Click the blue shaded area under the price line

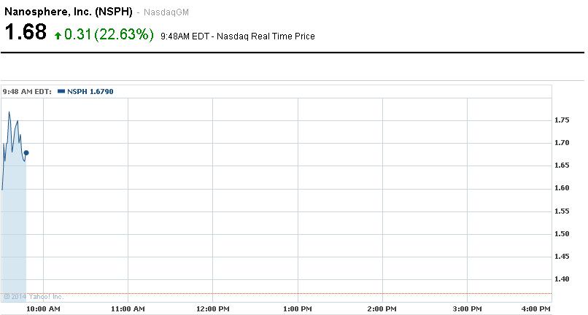click(x=15, y=233)
